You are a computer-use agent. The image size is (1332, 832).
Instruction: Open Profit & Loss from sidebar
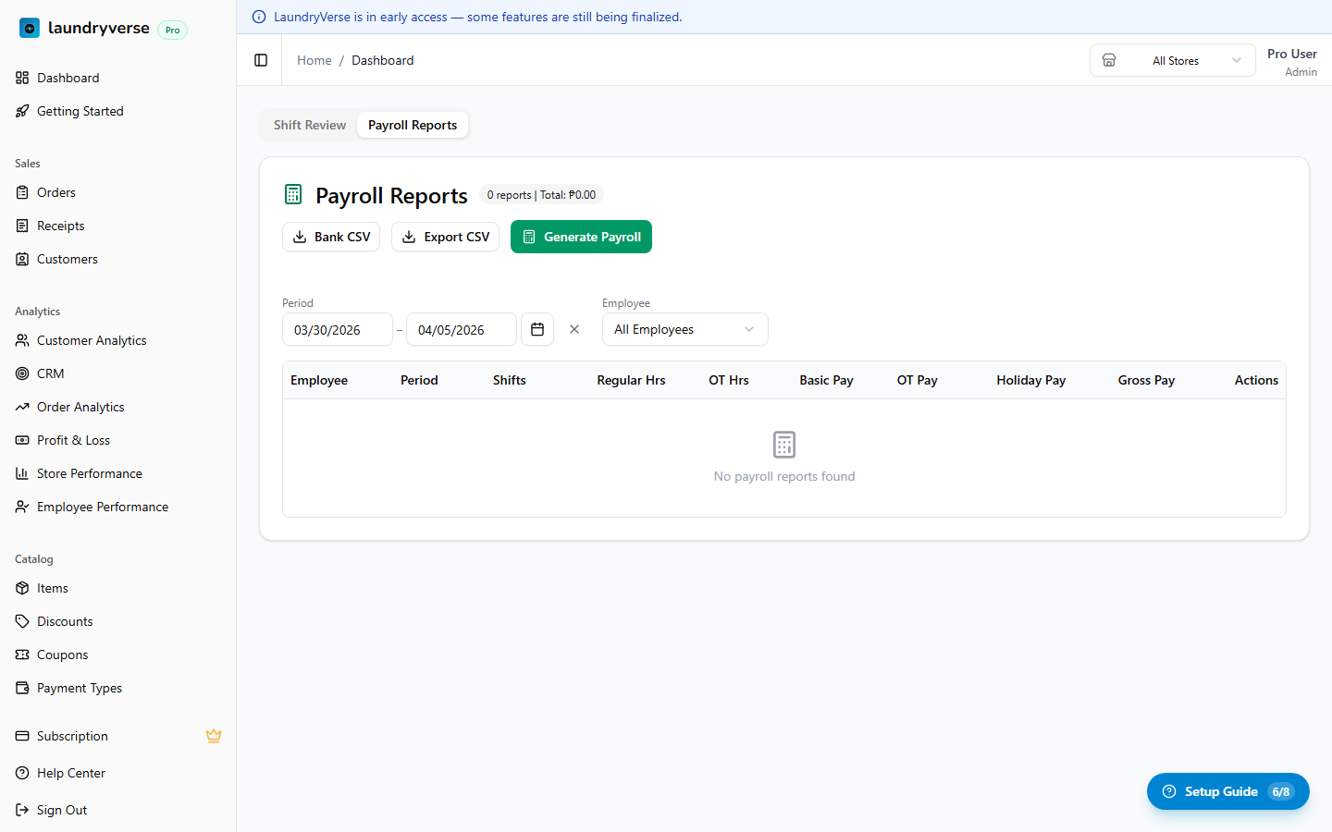coord(73,440)
